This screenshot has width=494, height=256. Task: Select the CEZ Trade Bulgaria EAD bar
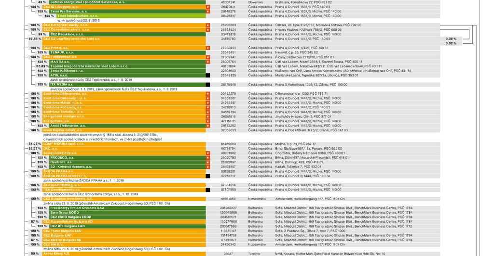coord(124,231)
